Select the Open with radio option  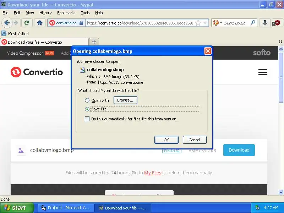tap(87, 100)
